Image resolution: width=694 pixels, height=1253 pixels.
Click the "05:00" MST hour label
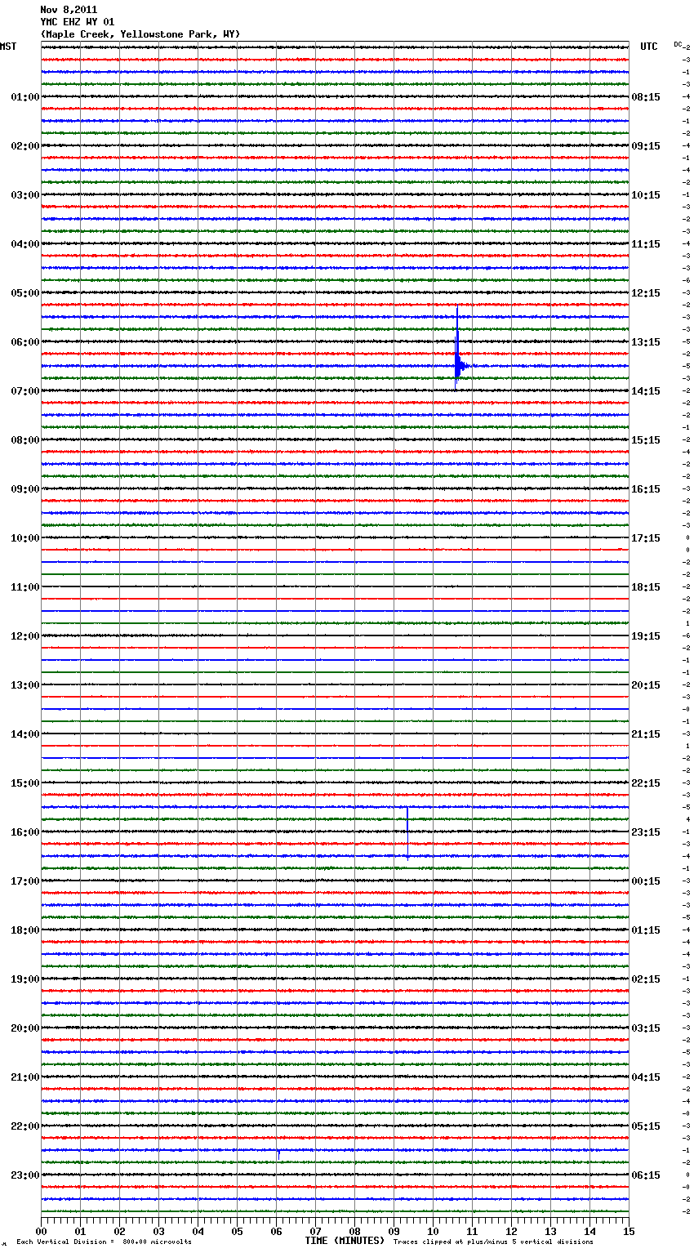tap(25, 293)
